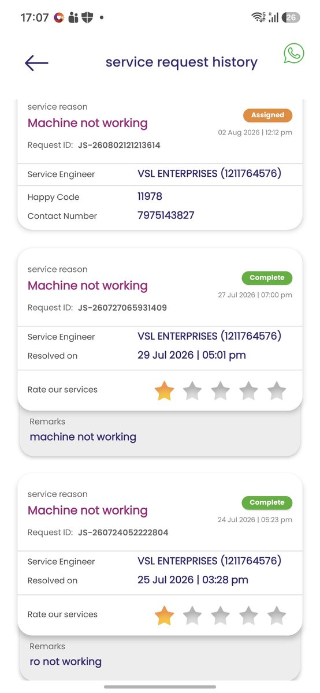320x693 pixels.
Task: Rate four stars for 27 Jul request
Action: coord(249,391)
